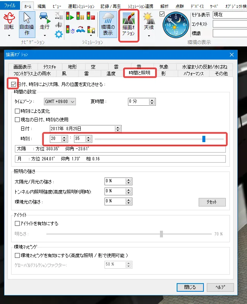Enable the アイライトを有効にする checkbox
247x304 pixels.
pyautogui.click(x=17, y=224)
